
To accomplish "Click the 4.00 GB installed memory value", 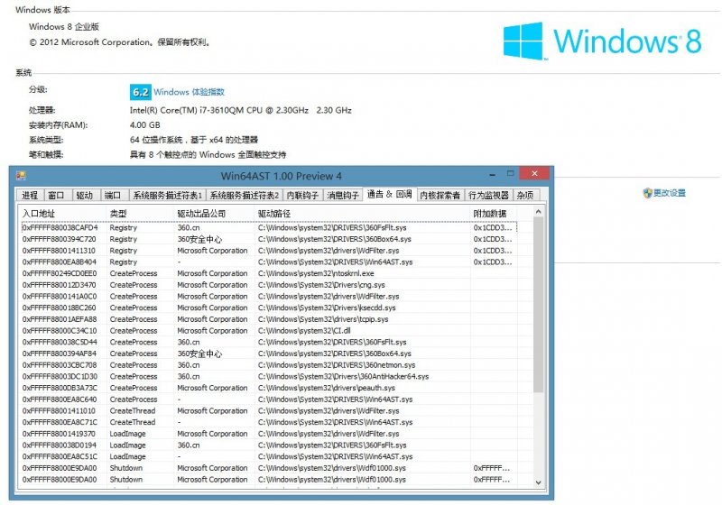I will 144,125.
